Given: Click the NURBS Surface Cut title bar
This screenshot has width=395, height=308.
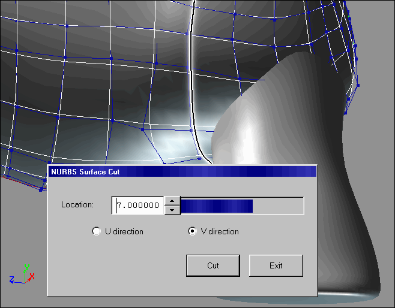Looking at the screenshot, I should coord(181,171).
